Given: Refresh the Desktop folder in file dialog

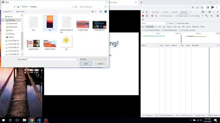Looking at the screenshot, I should pos(76,7).
